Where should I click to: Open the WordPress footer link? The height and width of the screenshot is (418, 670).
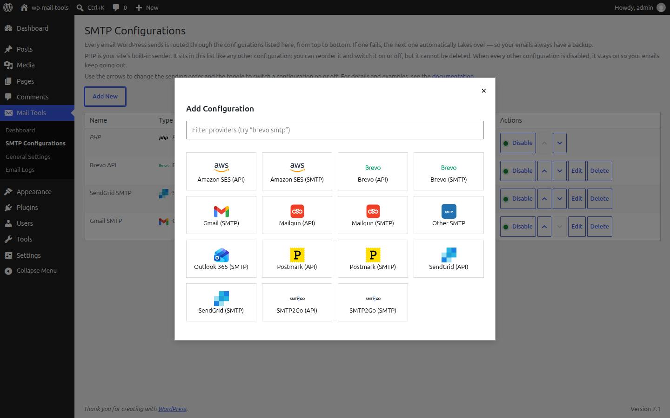point(172,409)
